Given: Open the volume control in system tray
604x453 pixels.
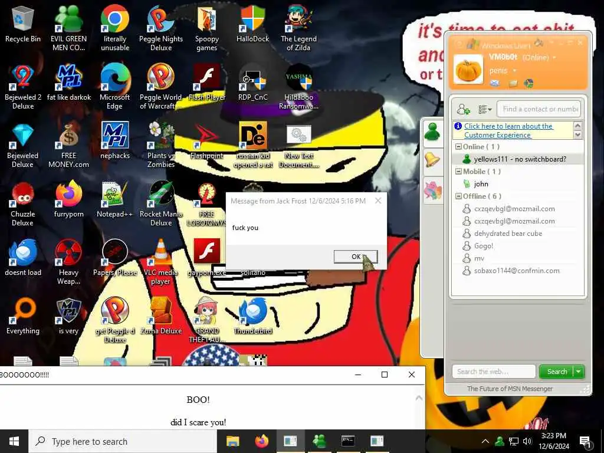Looking at the screenshot, I should tap(527, 441).
